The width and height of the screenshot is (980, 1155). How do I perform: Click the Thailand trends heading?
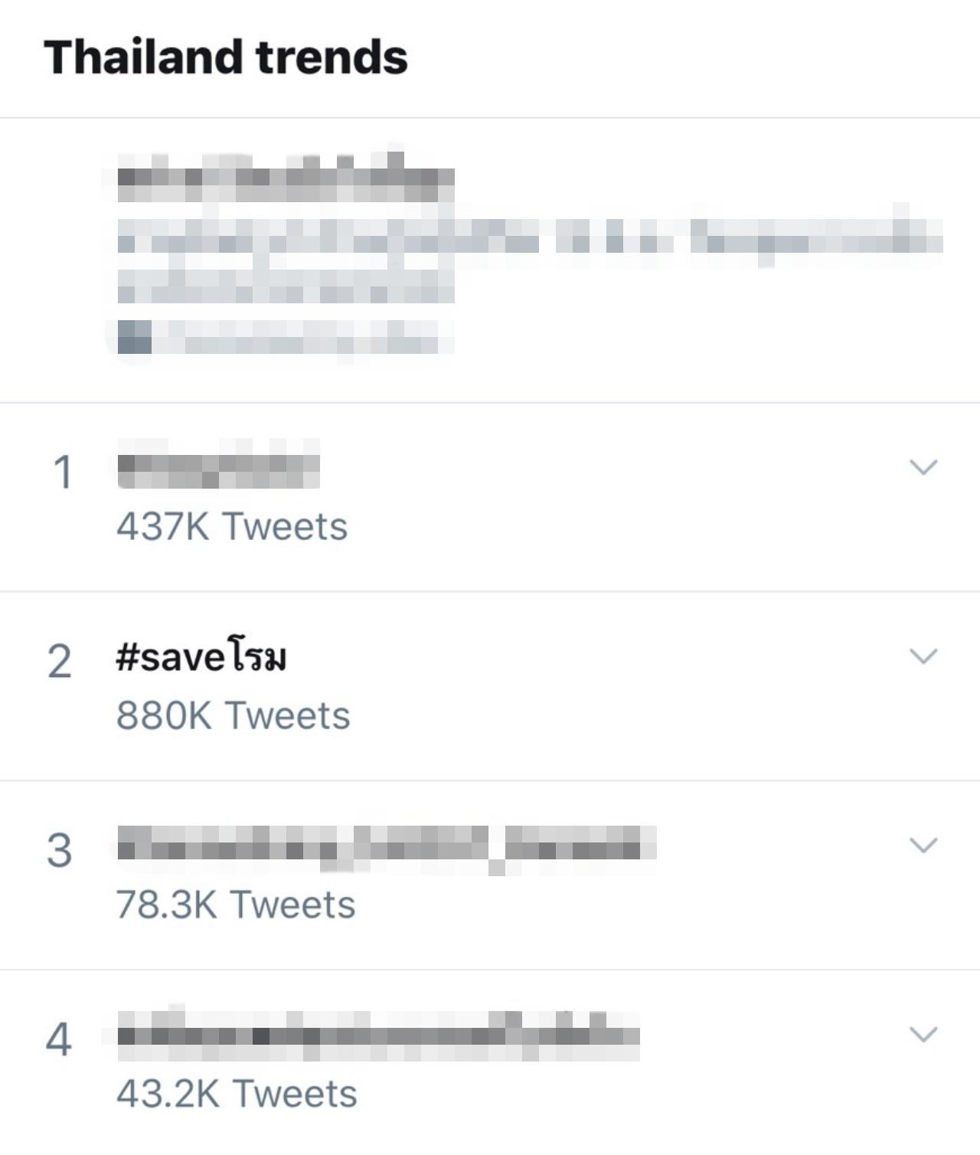click(x=226, y=57)
